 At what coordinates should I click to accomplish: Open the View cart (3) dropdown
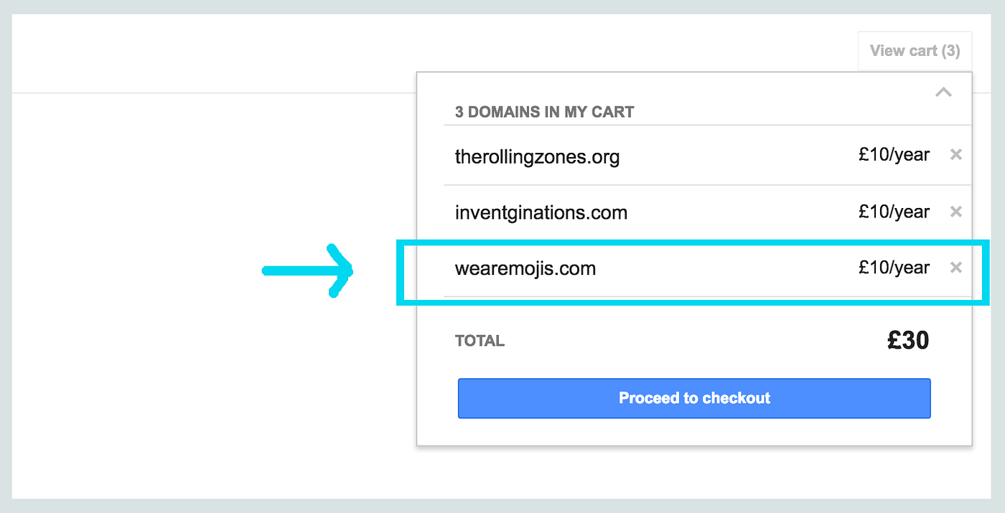tap(915, 50)
